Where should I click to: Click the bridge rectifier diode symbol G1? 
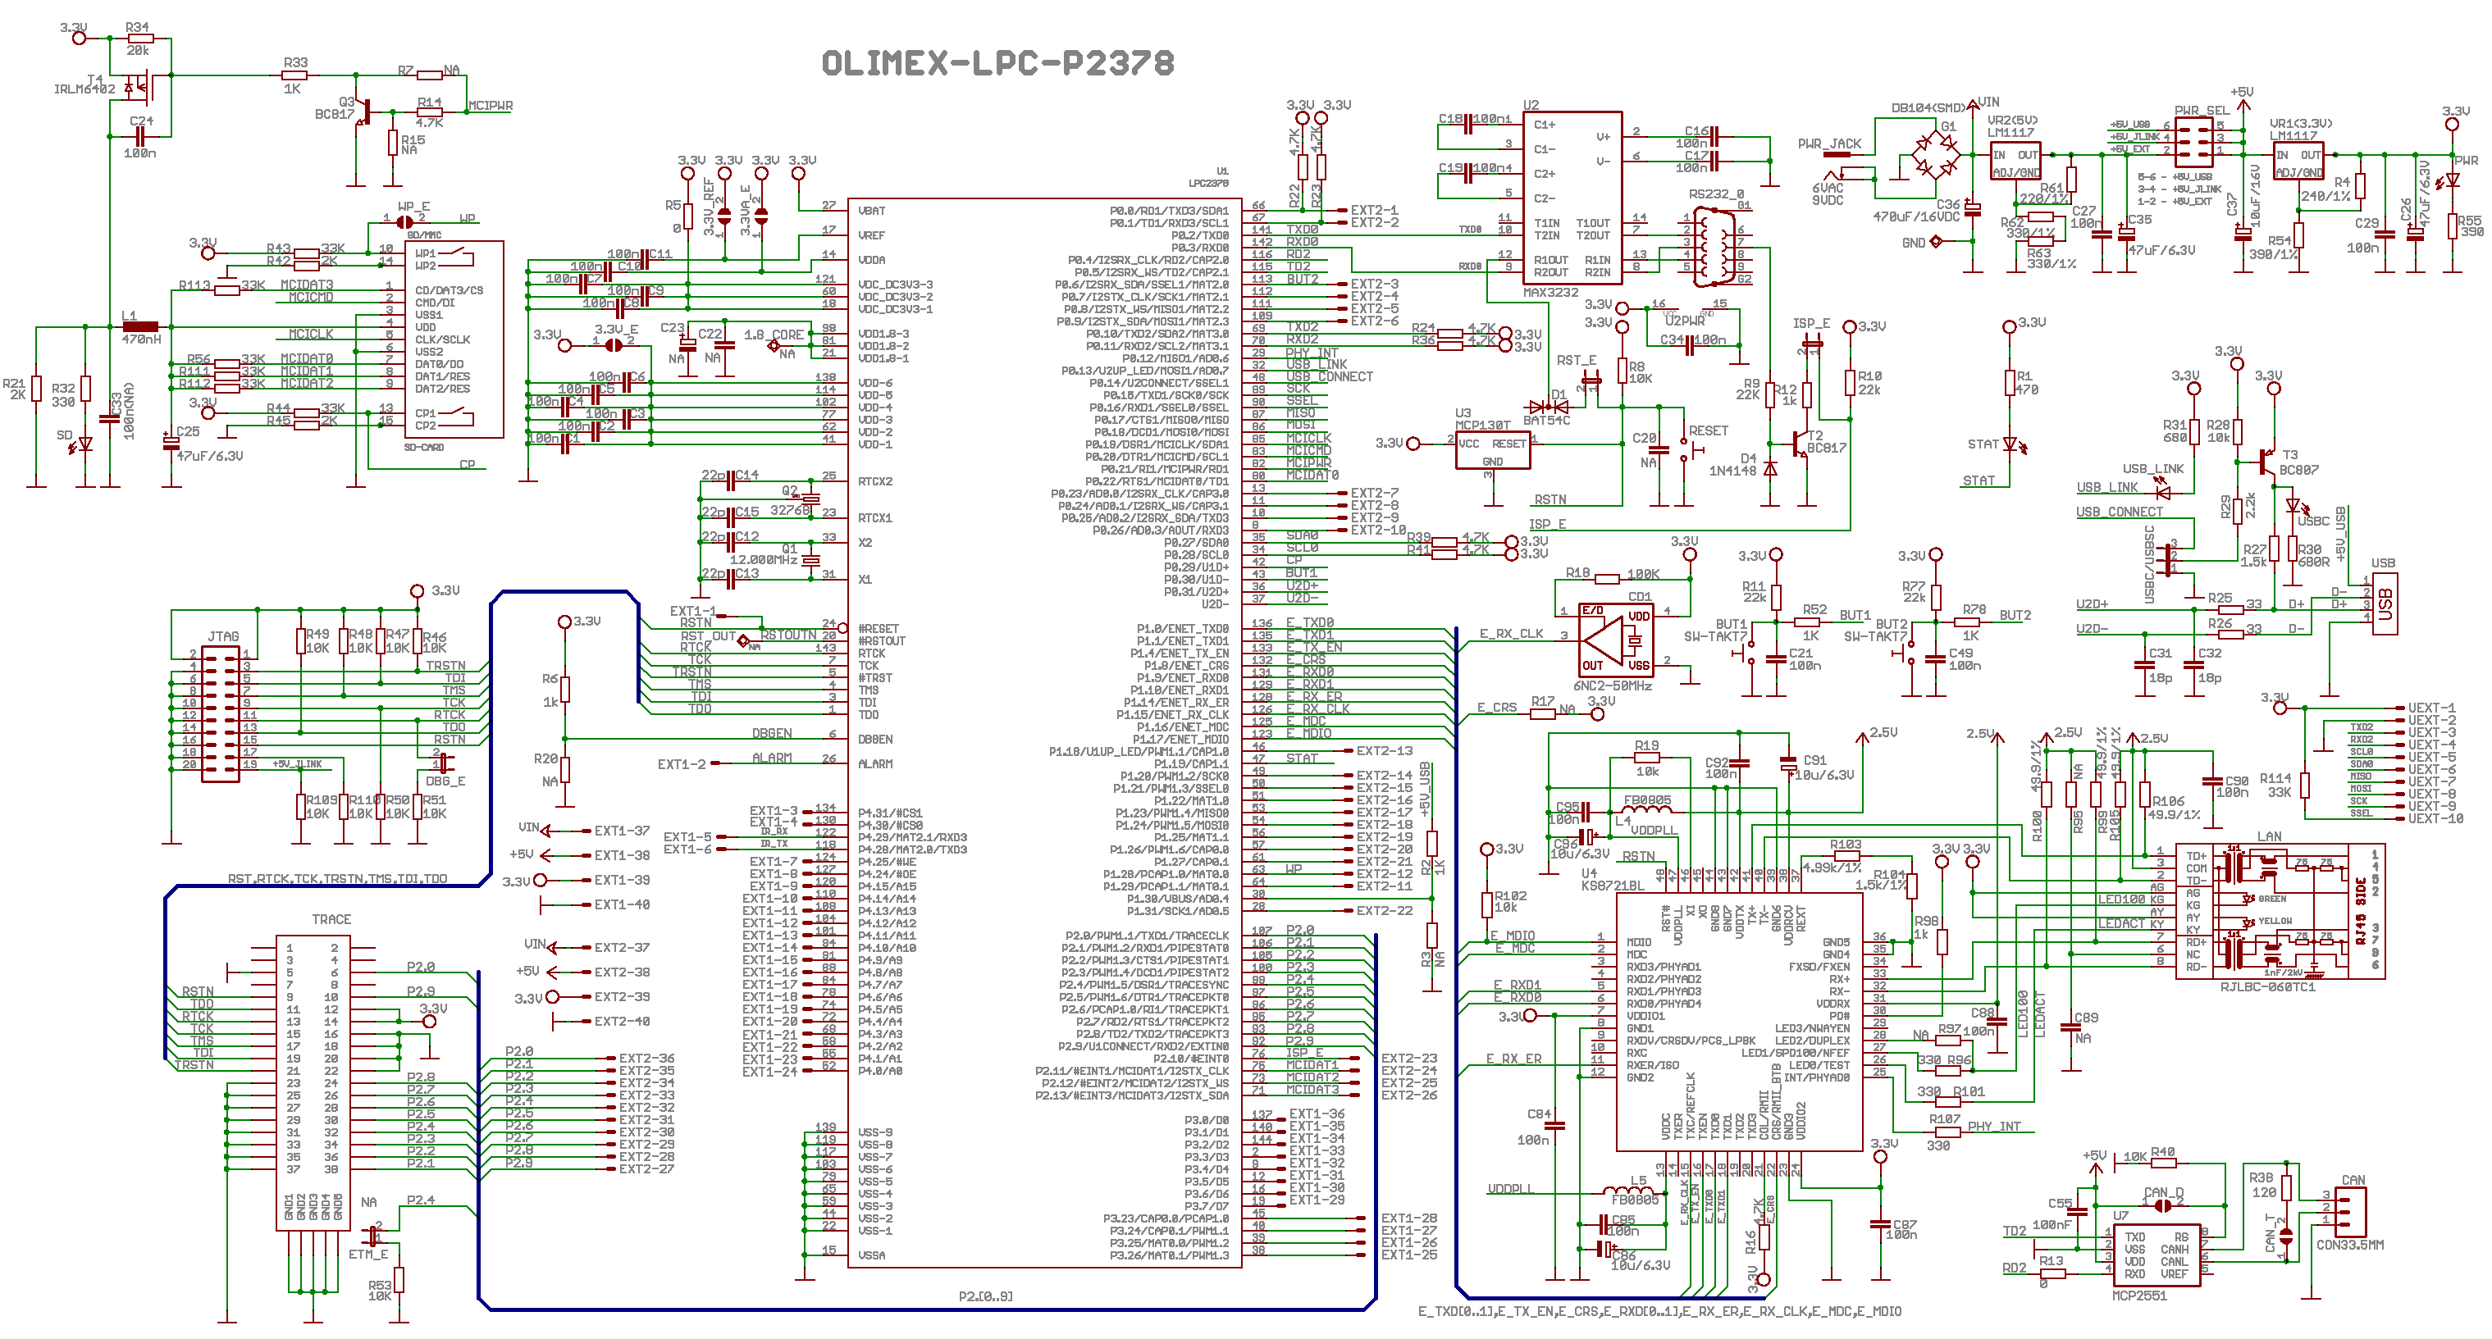coord(1936,156)
